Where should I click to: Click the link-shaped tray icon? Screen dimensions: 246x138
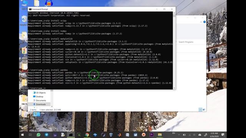pyautogui.click(x=206, y=135)
